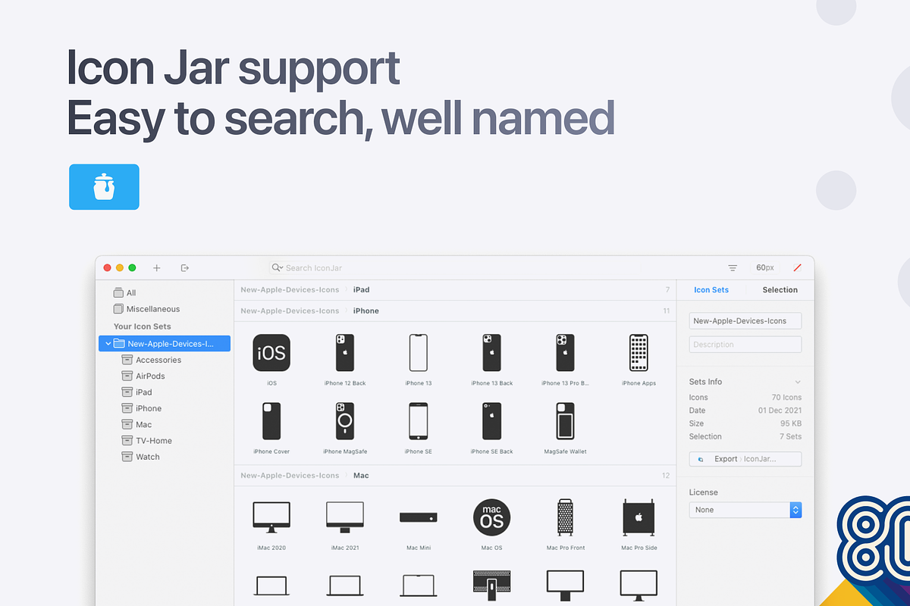Select the Mac Pro Side icon
Viewport: 910px width, 606px height.
pyautogui.click(x=639, y=517)
